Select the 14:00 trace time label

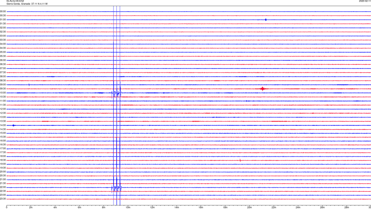3,125
